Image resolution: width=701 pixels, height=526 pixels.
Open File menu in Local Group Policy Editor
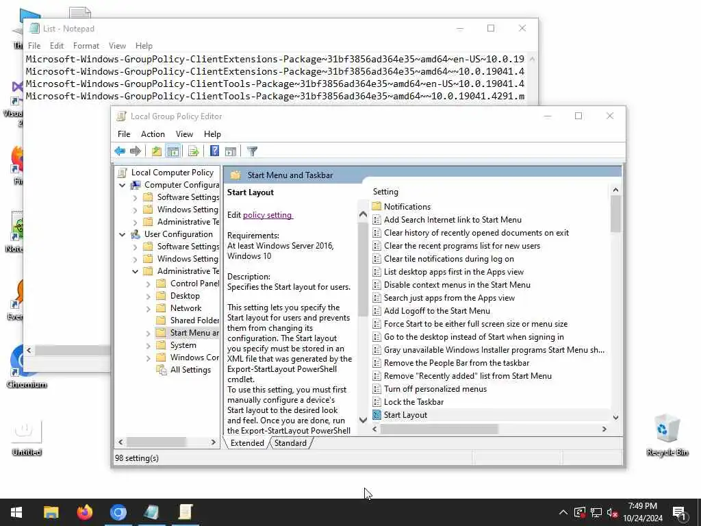(124, 134)
